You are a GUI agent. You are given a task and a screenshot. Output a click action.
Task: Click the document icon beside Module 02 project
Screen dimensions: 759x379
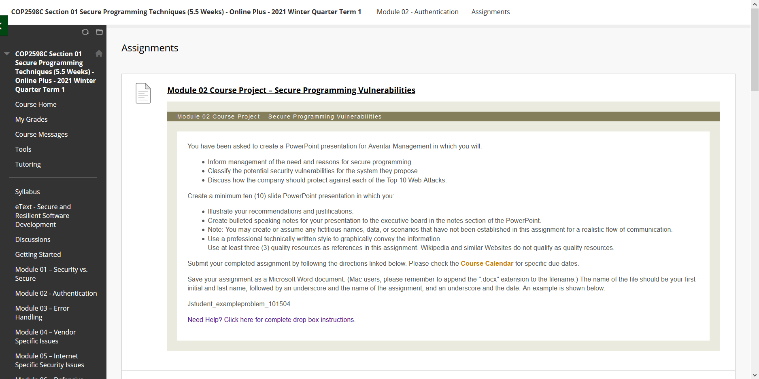(143, 93)
